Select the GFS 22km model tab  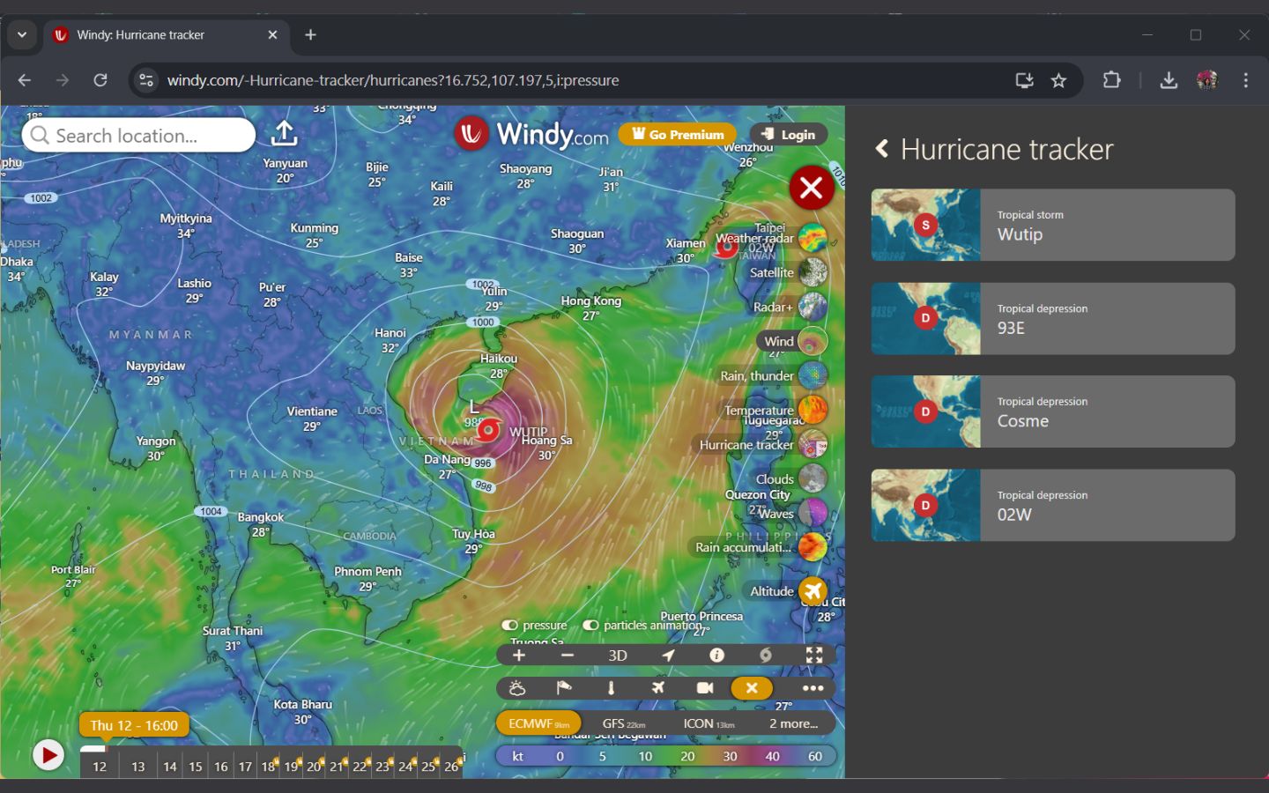click(623, 723)
